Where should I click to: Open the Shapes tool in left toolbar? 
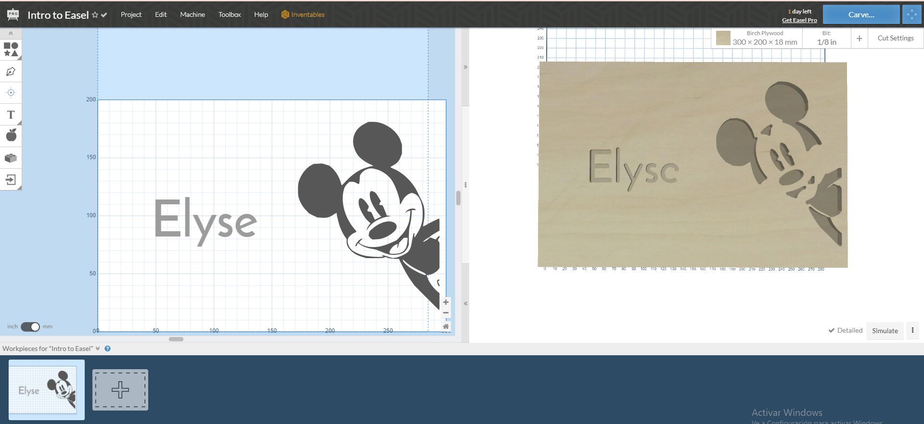[x=11, y=50]
